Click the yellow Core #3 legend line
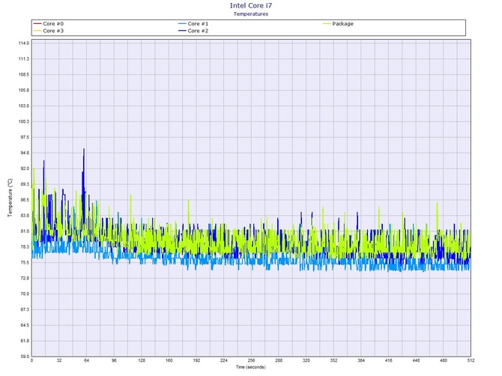 (x=37, y=31)
